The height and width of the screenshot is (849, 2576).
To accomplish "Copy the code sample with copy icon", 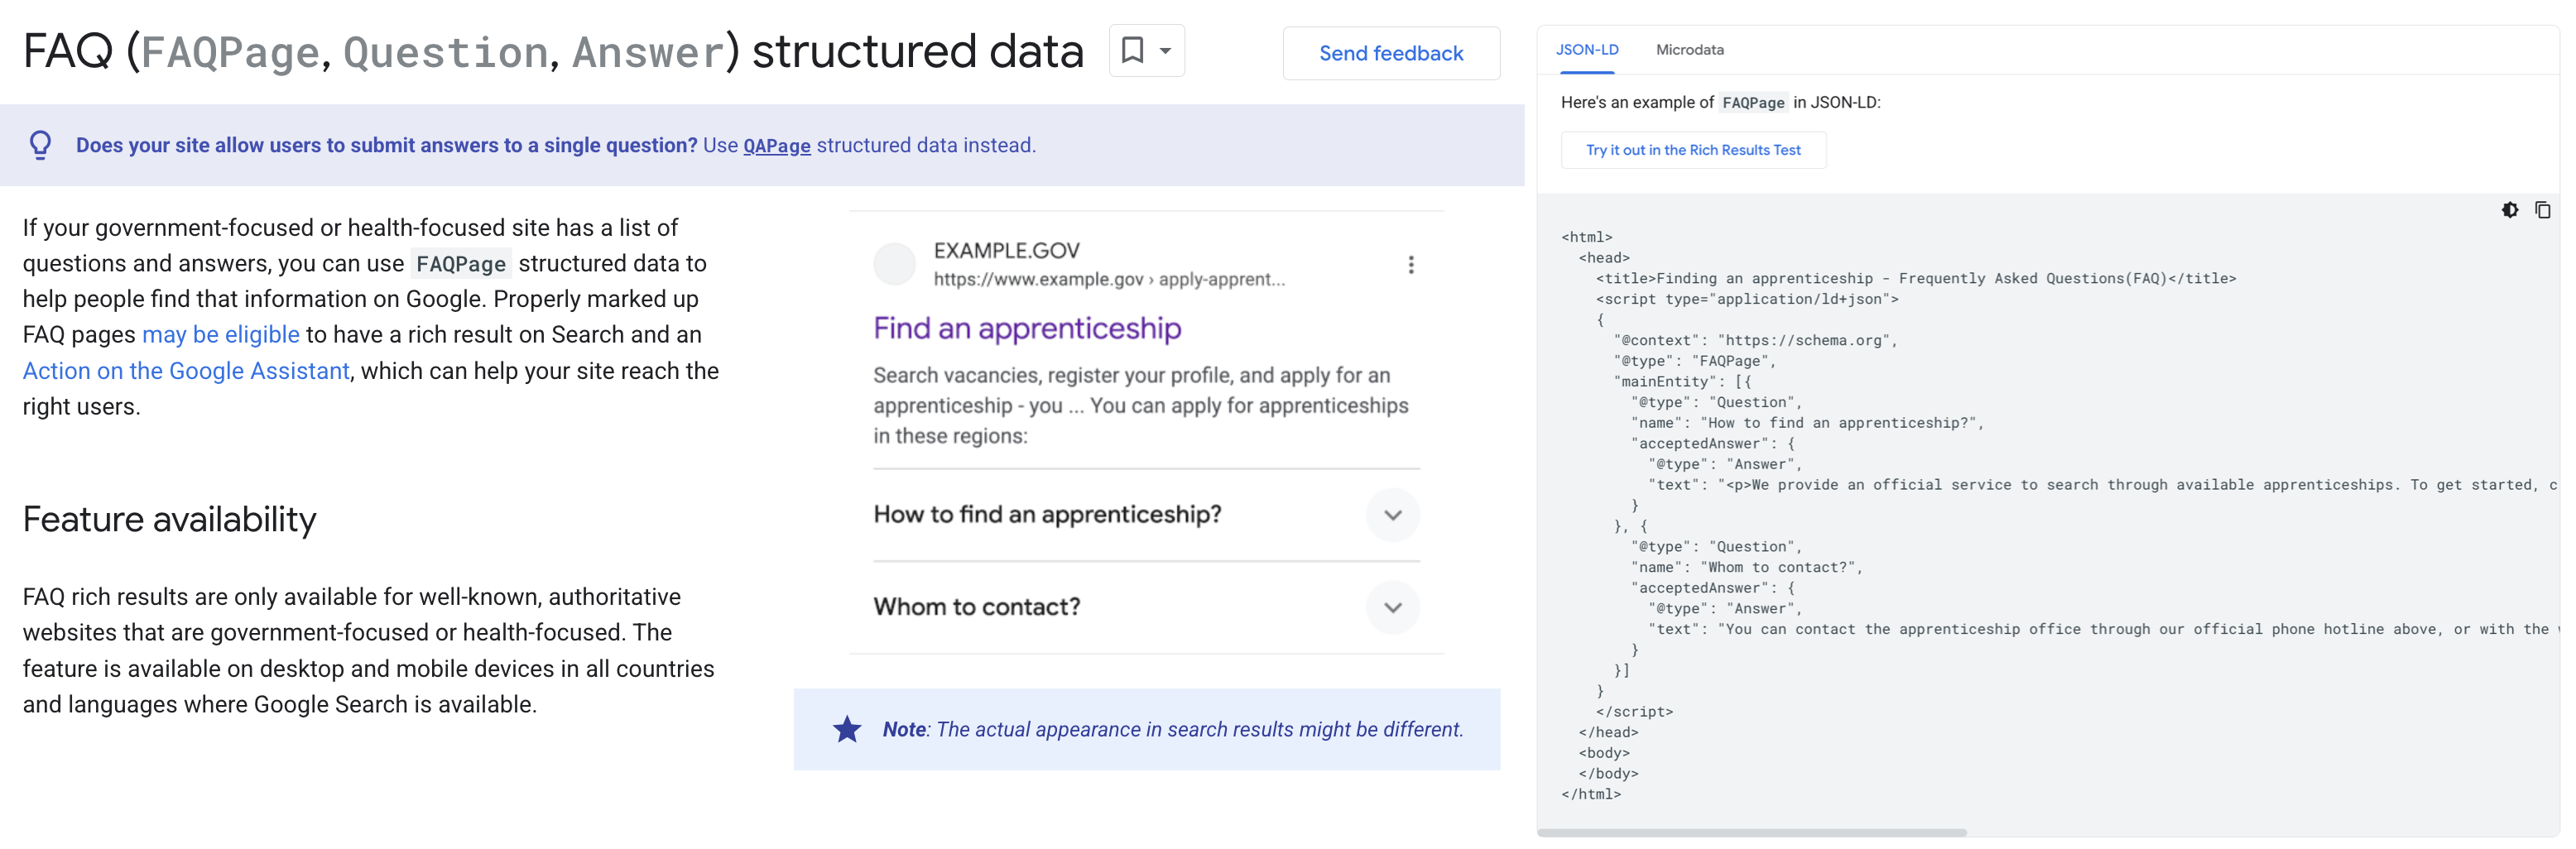I will click(2542, 210).
